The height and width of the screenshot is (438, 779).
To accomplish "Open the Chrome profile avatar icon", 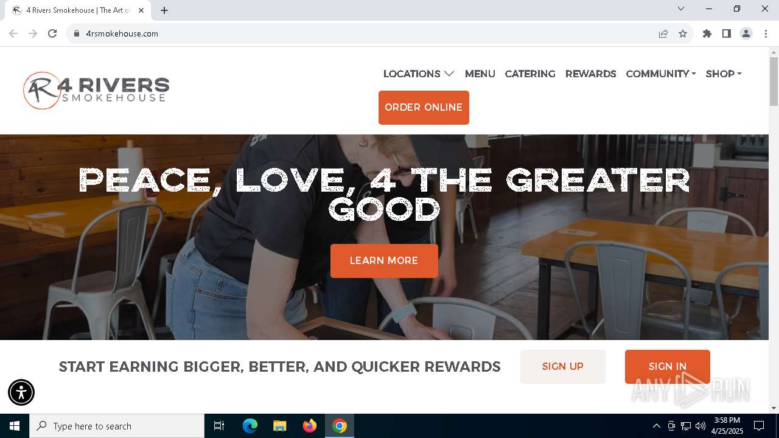I will pyautogui.click(x=746, y=33).
